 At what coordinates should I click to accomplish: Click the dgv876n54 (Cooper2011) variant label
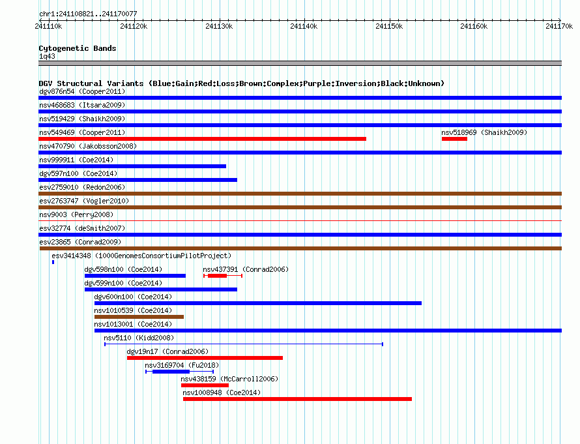point(82,91)
